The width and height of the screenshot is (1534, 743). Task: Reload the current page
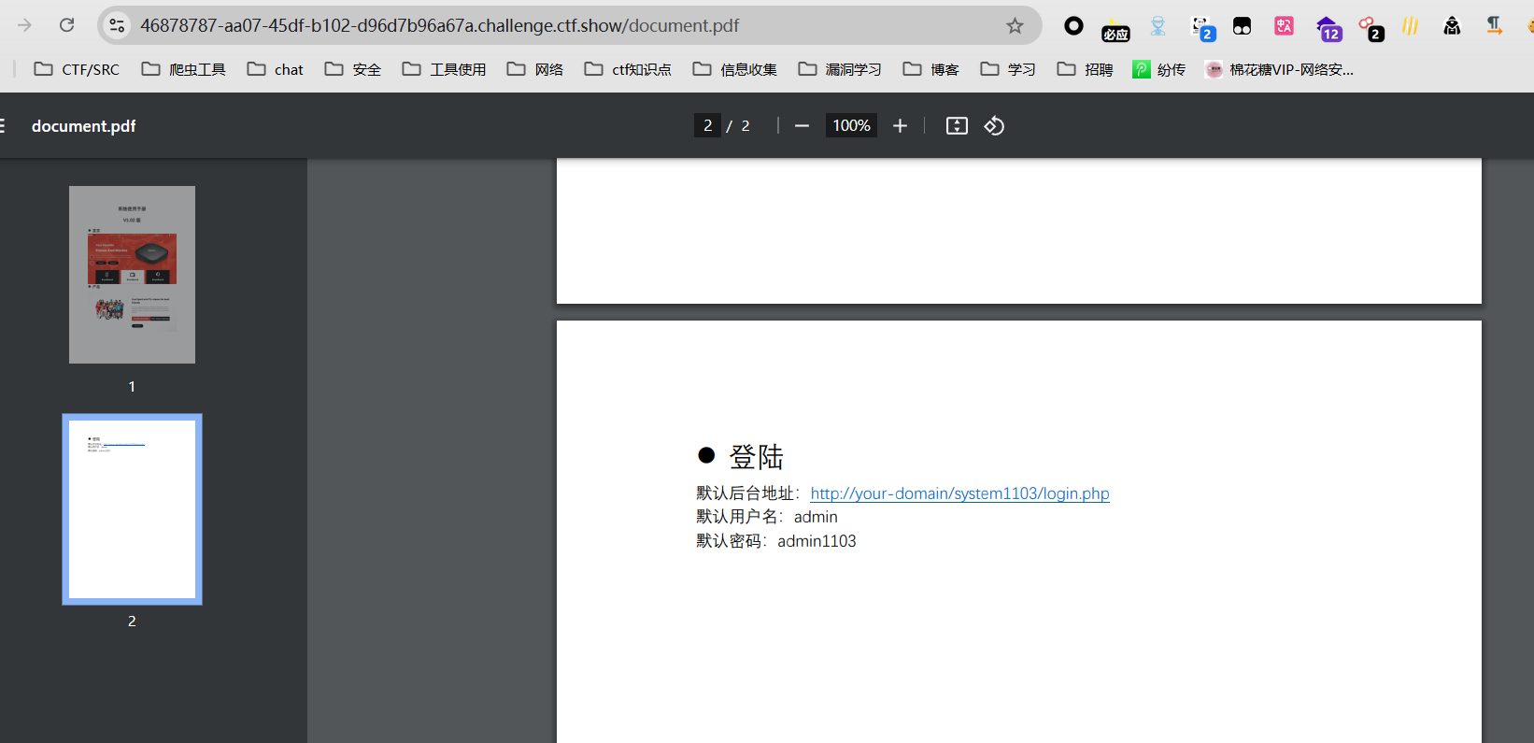pyautogui.click(x=66, y=25)
